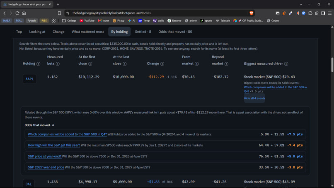Click the -7.4 pts odds change value
Viewport: 334px width, 188px height.
click(x=295, y=145)
